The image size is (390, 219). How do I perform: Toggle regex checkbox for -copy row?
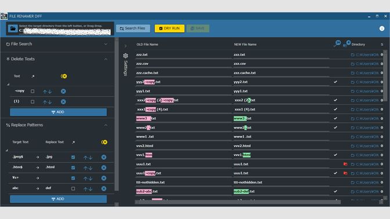(32, 92)
